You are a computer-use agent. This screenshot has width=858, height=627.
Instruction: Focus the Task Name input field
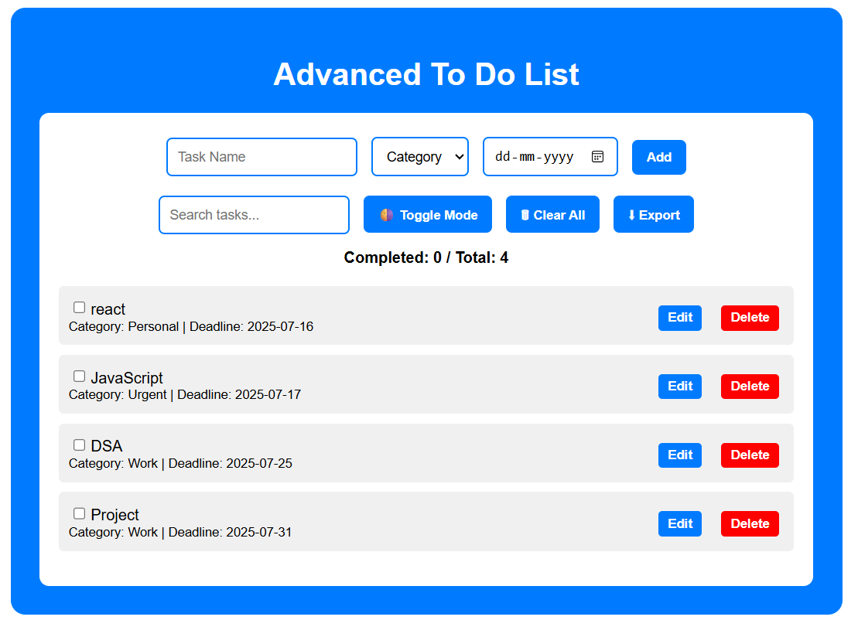coord(262,157)
